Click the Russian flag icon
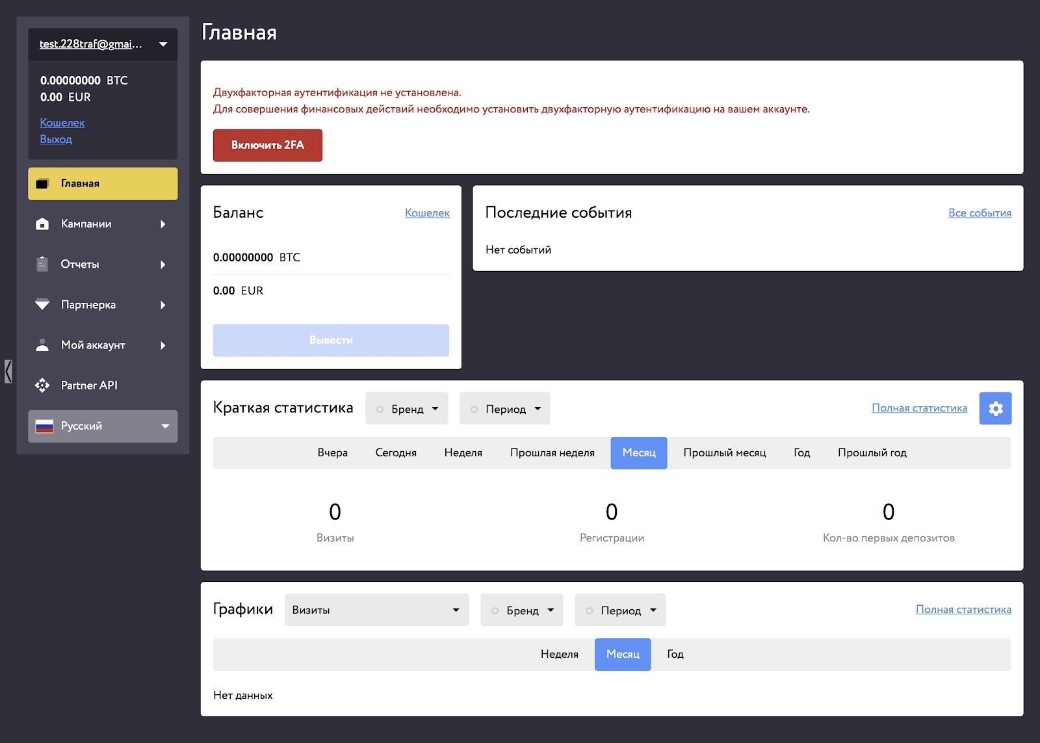The width and height of the screenshot is (1040, 743). pyautogui.click(x=44, y=426)
